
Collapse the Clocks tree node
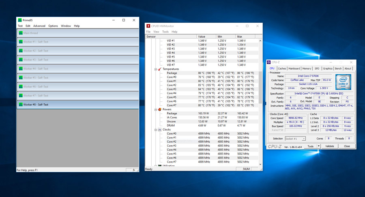[x=155, y=130]
